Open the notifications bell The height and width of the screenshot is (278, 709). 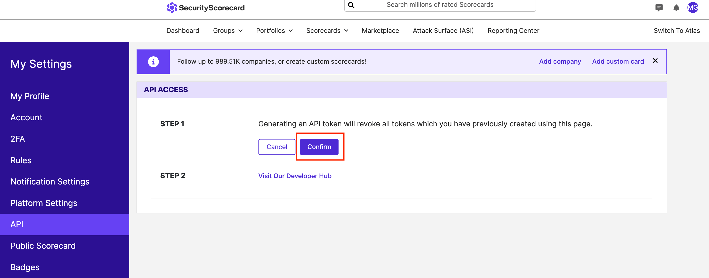(677, 8)
